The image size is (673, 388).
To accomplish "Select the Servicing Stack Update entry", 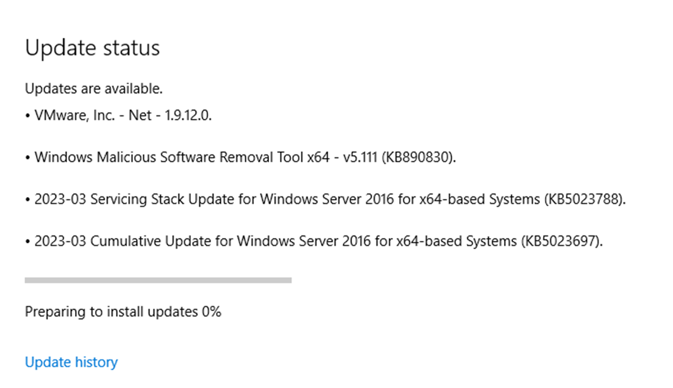I will pyautogui.click(x=329, y=199).
